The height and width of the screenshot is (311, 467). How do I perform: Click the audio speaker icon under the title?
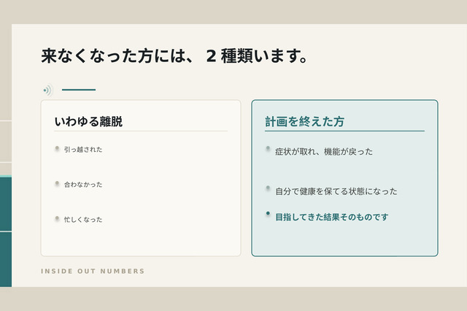click(47, 90)
